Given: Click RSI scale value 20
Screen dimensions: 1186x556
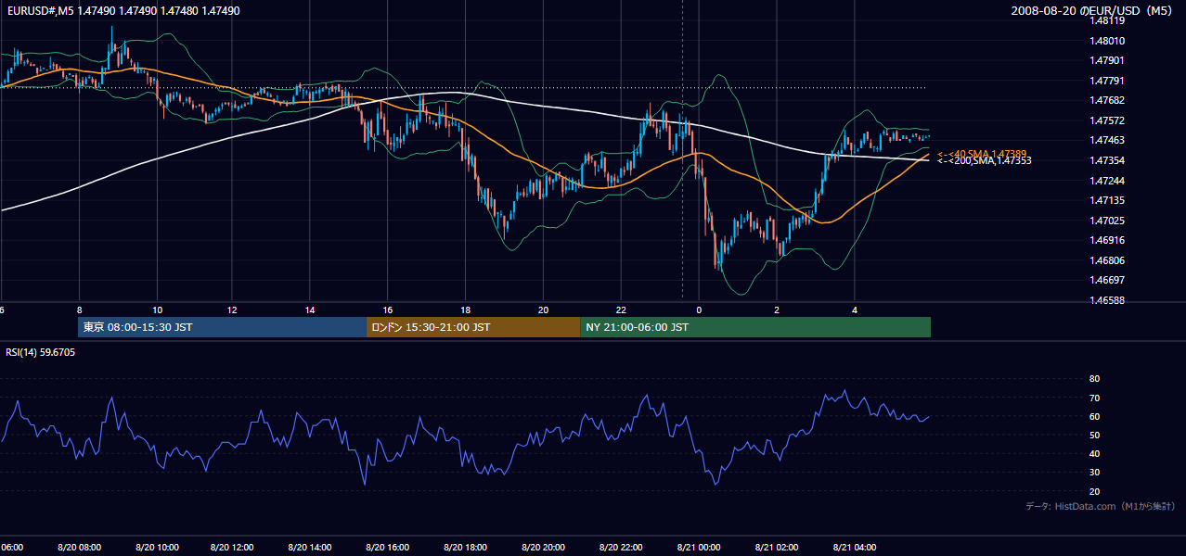Looking at the screenshot, I should point(1094,491).
